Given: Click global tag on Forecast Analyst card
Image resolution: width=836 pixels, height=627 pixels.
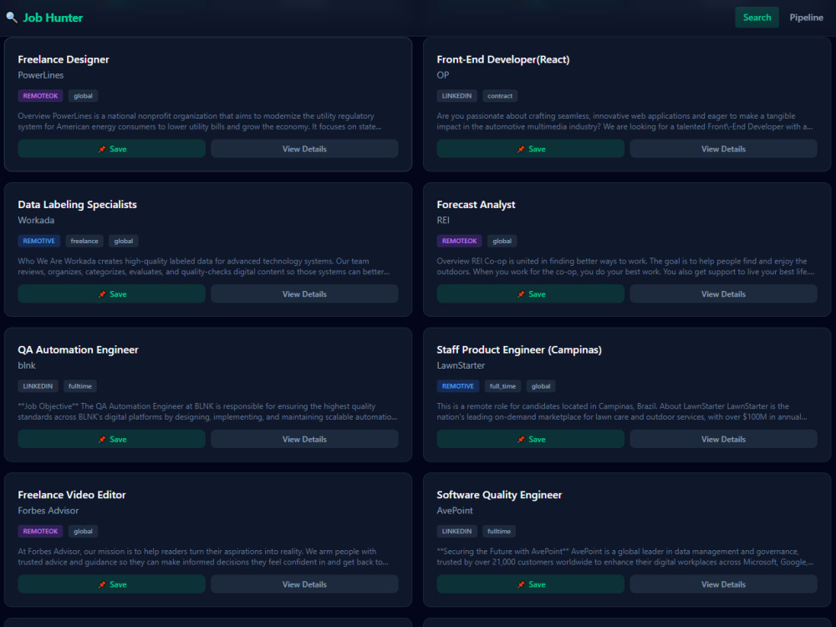Looking at the screenshot, I should pos(502,241).
